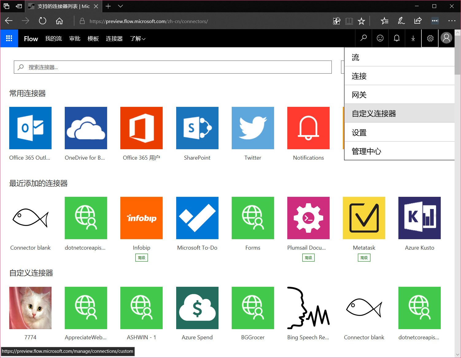Open the Office 365 Outlook connector

30,128
